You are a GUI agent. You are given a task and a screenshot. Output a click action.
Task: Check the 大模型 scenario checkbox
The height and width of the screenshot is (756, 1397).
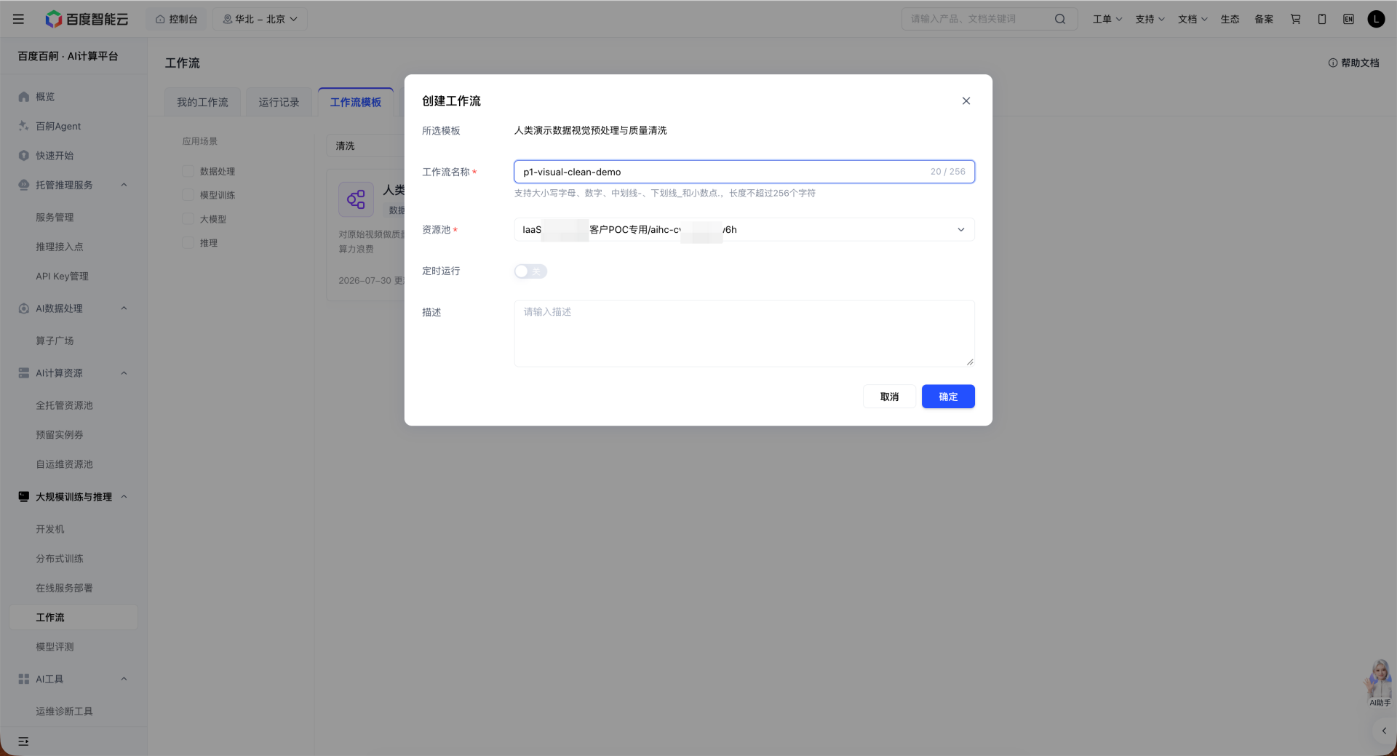click(188, 219)
